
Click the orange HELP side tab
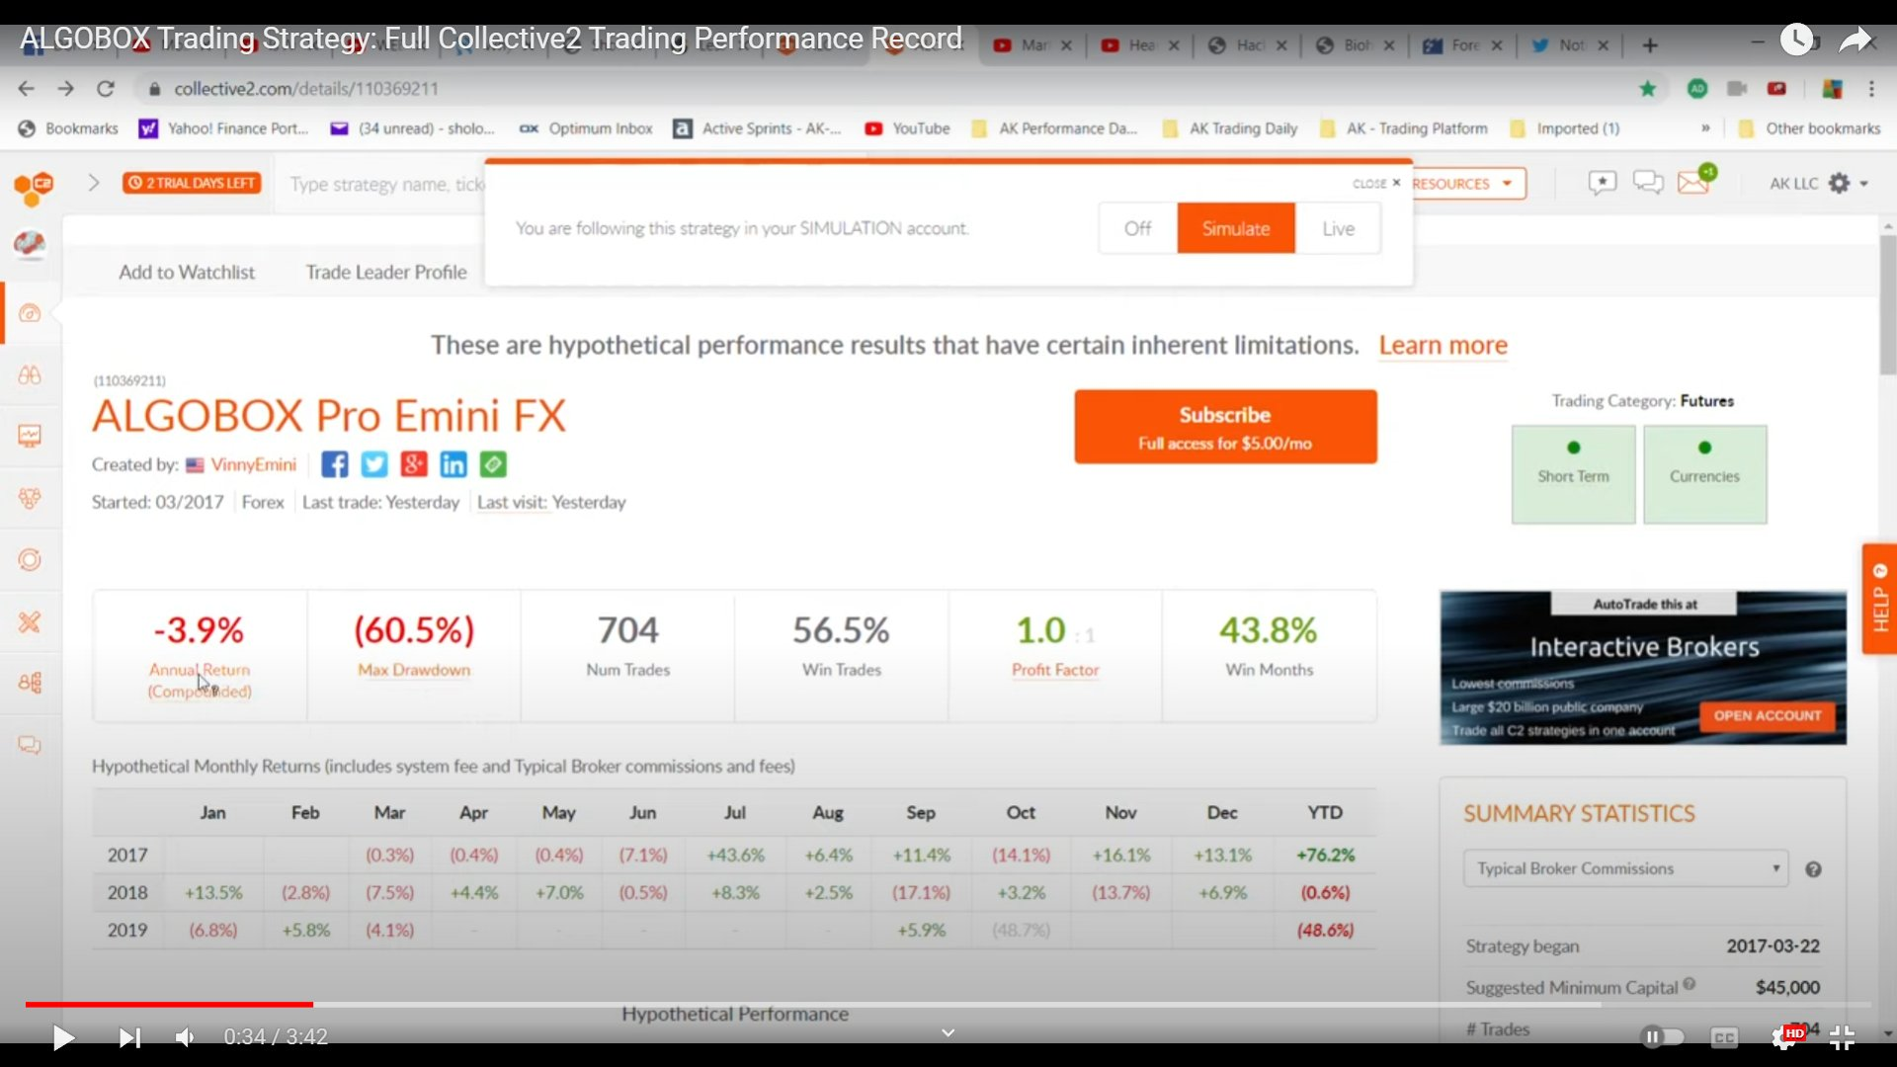pyautogui.click(x=1879, y=599)
